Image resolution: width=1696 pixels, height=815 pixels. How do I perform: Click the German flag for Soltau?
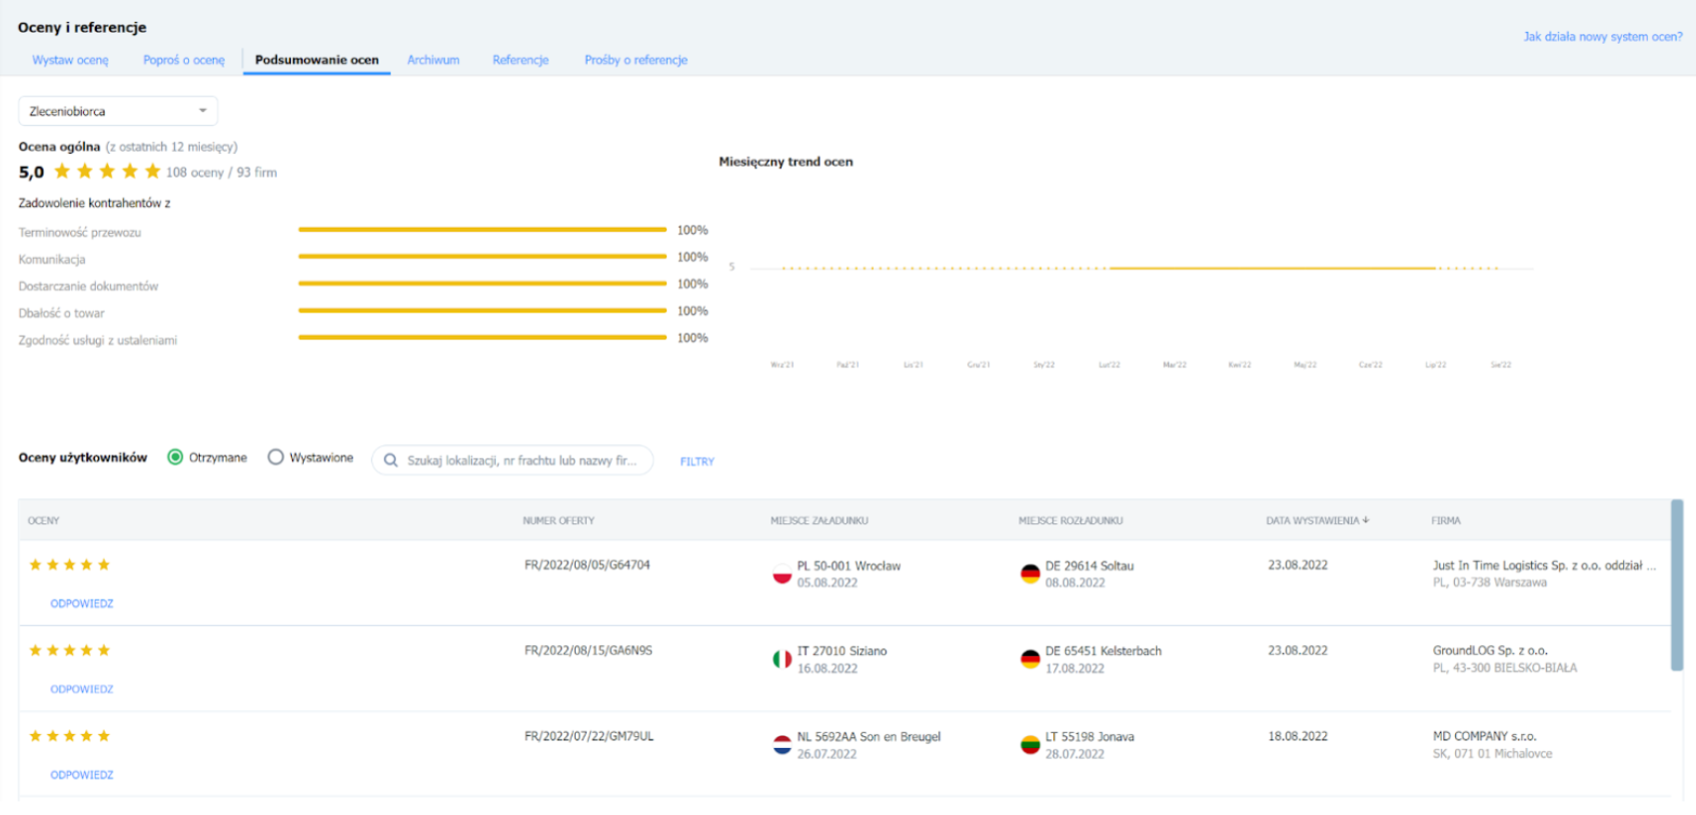tap(1029, 574)
